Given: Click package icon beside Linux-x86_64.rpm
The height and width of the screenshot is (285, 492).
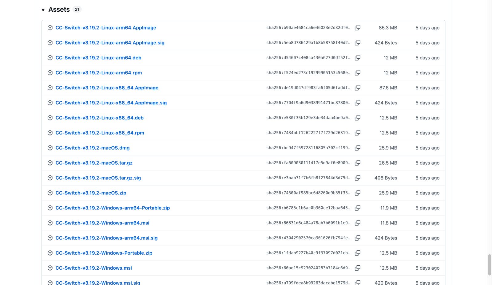Looking at the screenshot, I should pyautogui.click(x=50, y=133).
